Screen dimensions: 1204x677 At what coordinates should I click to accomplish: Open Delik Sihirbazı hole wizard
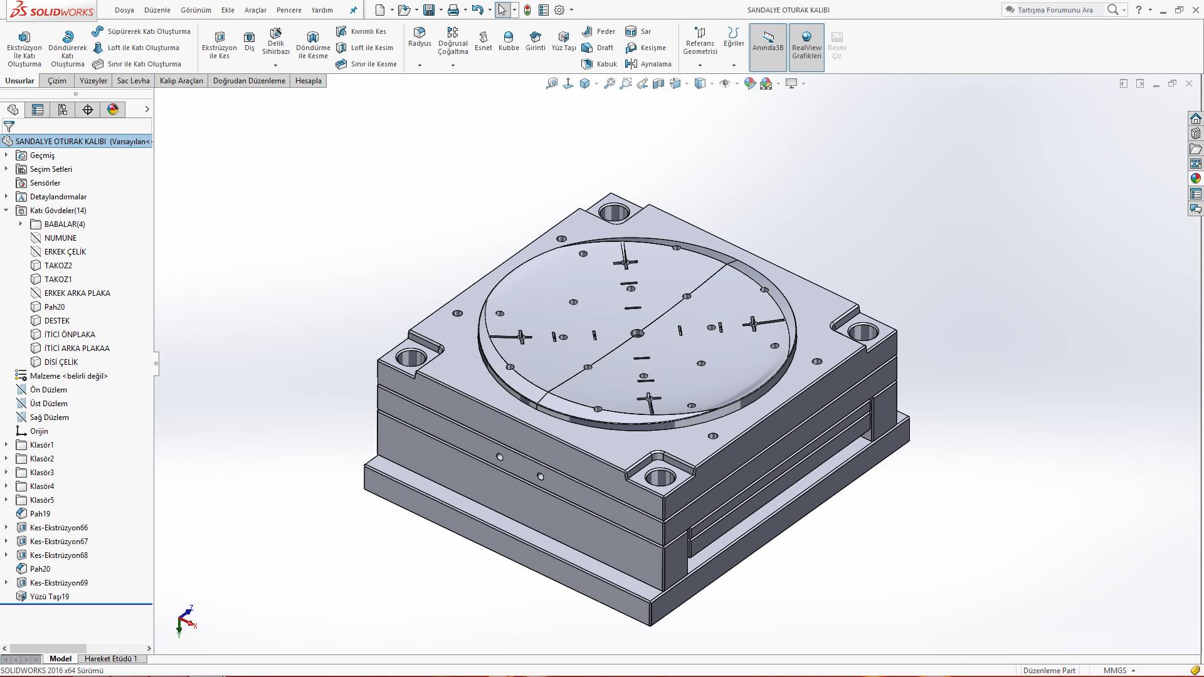tap(276, 41)
